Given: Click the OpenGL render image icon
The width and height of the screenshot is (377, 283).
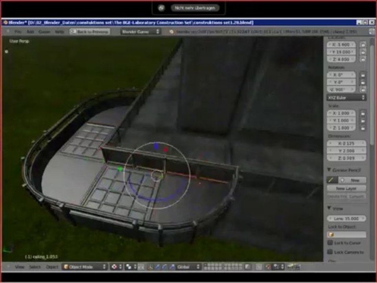Looking at the screenshot, I should point(290,267).
